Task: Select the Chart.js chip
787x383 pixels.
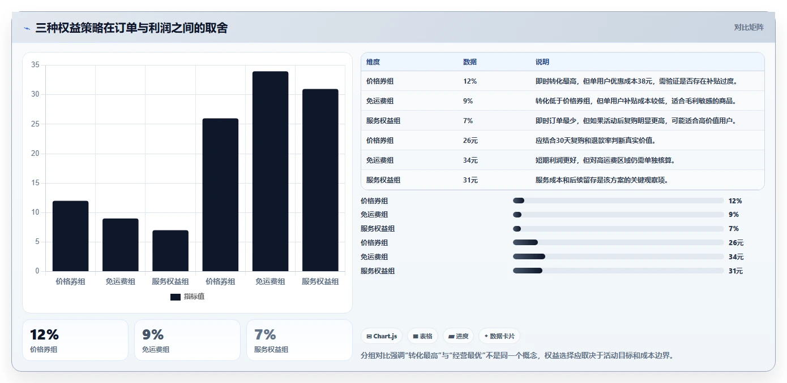Action: (382, 336)
